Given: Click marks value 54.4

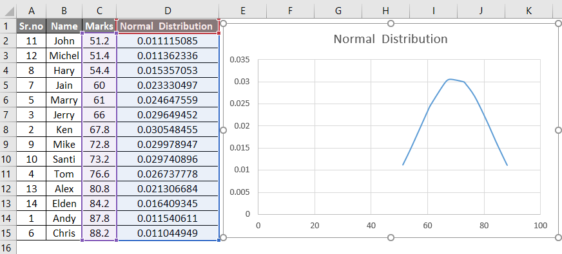Looking at the screenshot, I should coord(99,71).
